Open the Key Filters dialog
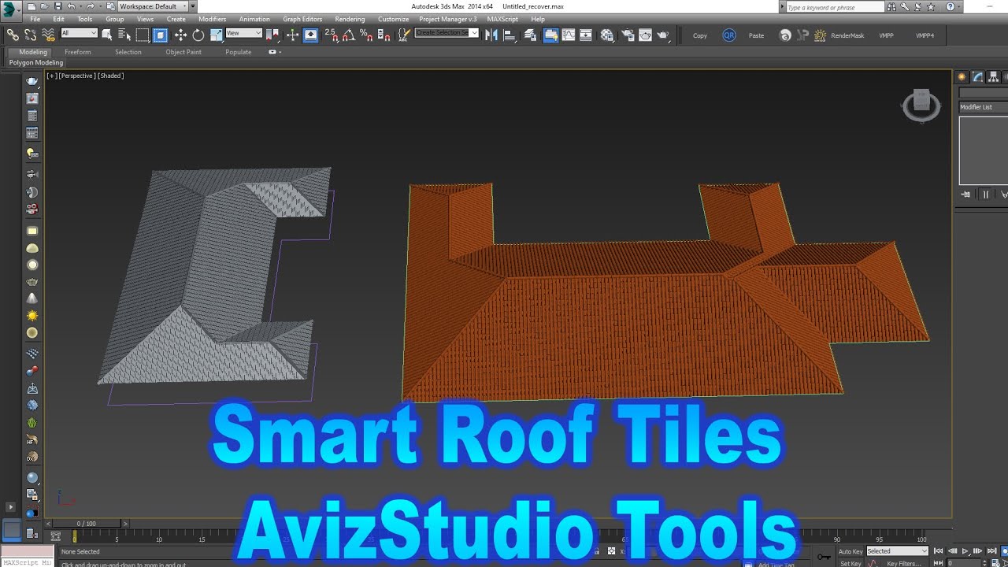This screenshot has width=1008, height=567. (x=904, y=563)
